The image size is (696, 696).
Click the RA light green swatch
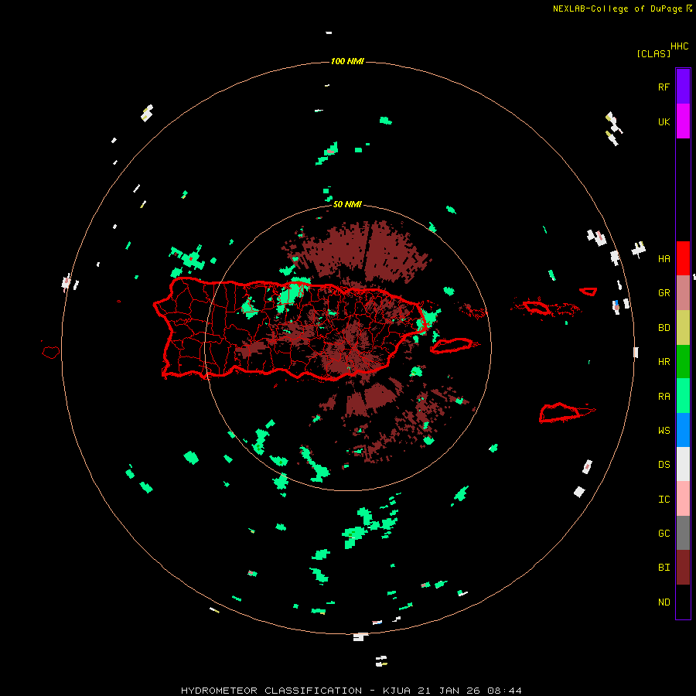[683, 396]
